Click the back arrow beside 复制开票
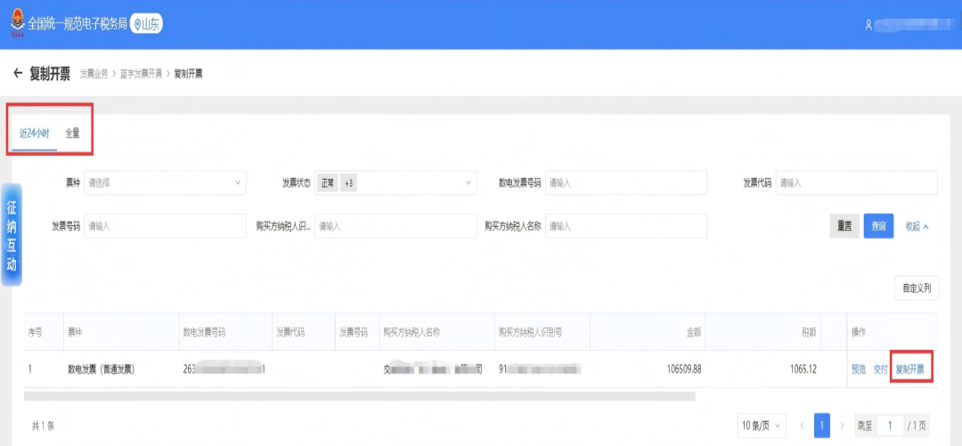The width and height of the screenshot is (962, 446). pos(17,74)
